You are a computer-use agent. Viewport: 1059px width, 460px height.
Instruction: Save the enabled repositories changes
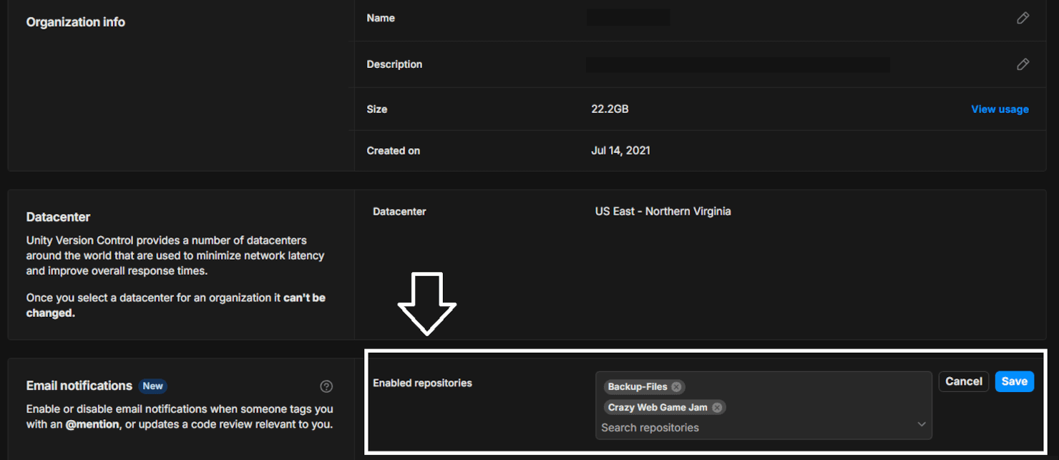coord(1014,381)
